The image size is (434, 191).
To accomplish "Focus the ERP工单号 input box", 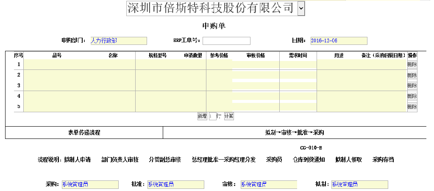I will coord(226,41).
